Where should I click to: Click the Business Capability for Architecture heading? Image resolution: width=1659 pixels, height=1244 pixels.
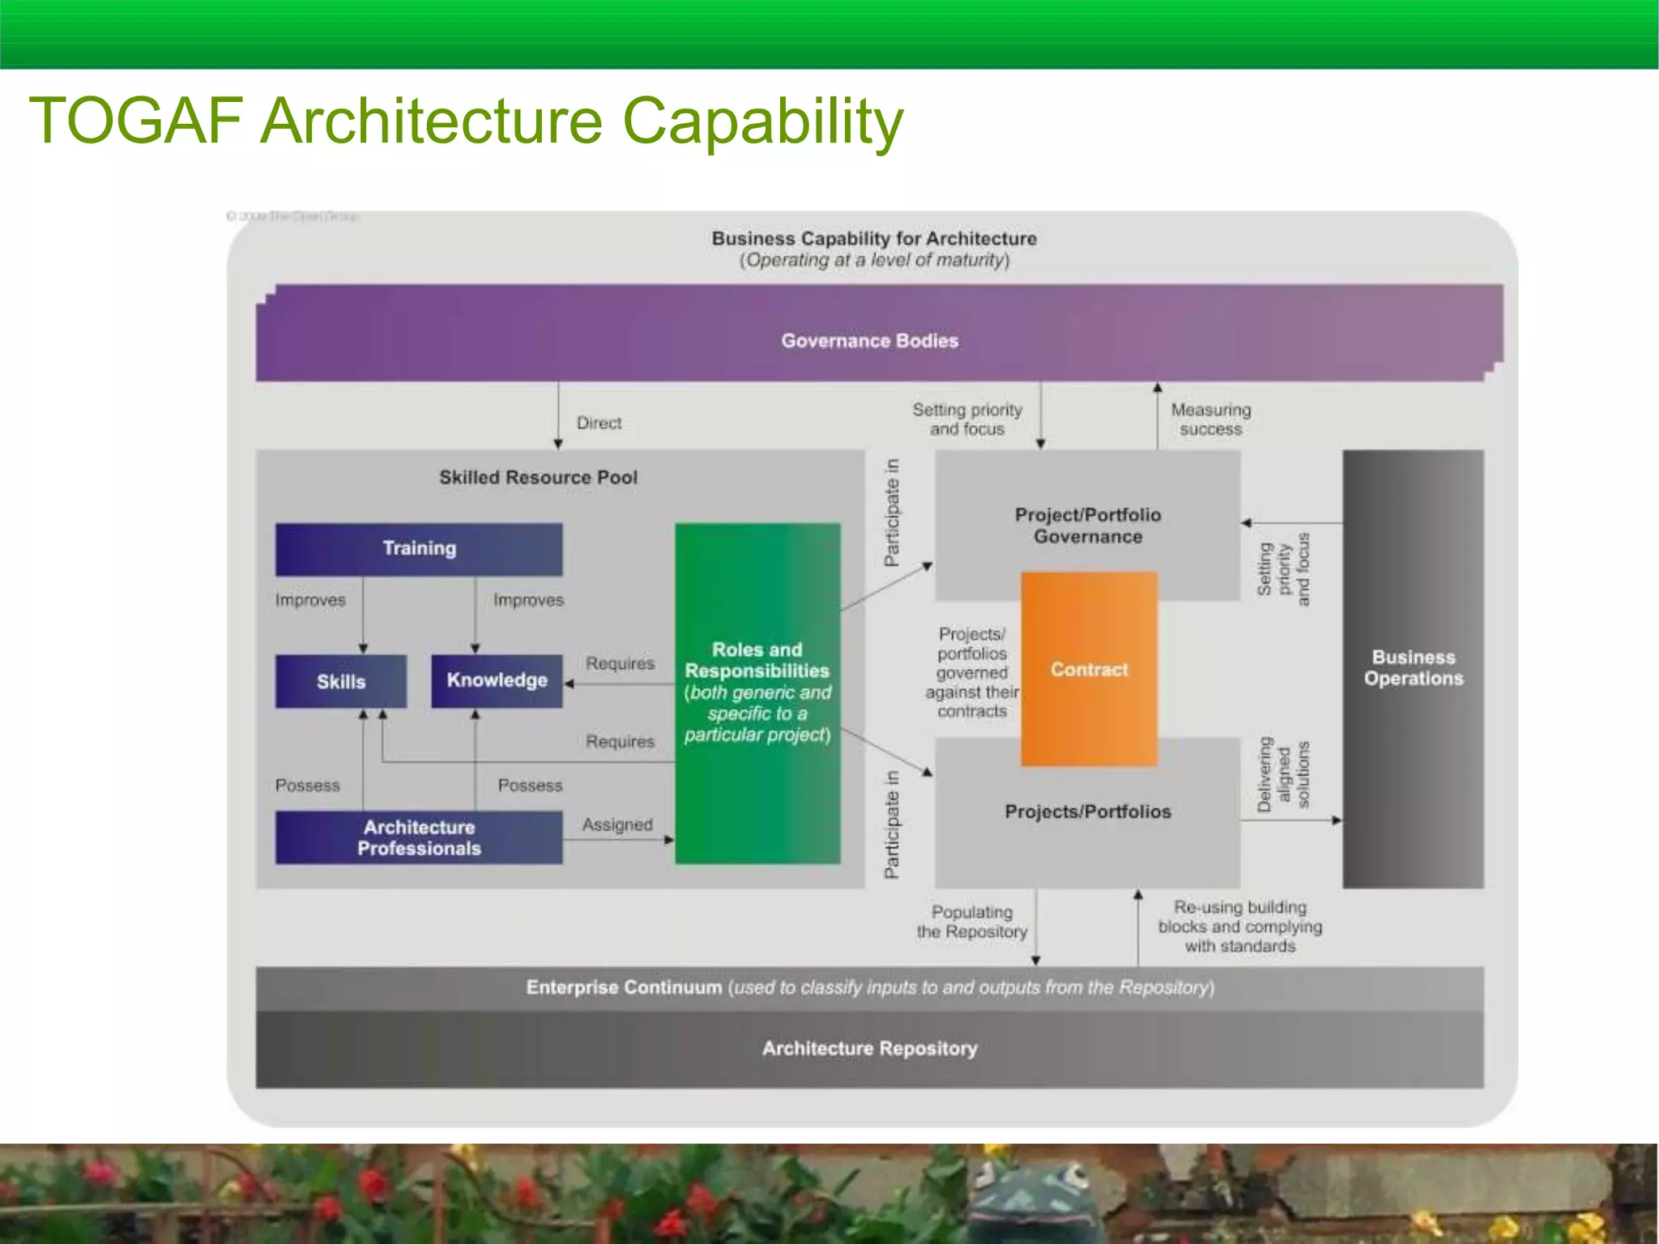(x=874, y=239)
